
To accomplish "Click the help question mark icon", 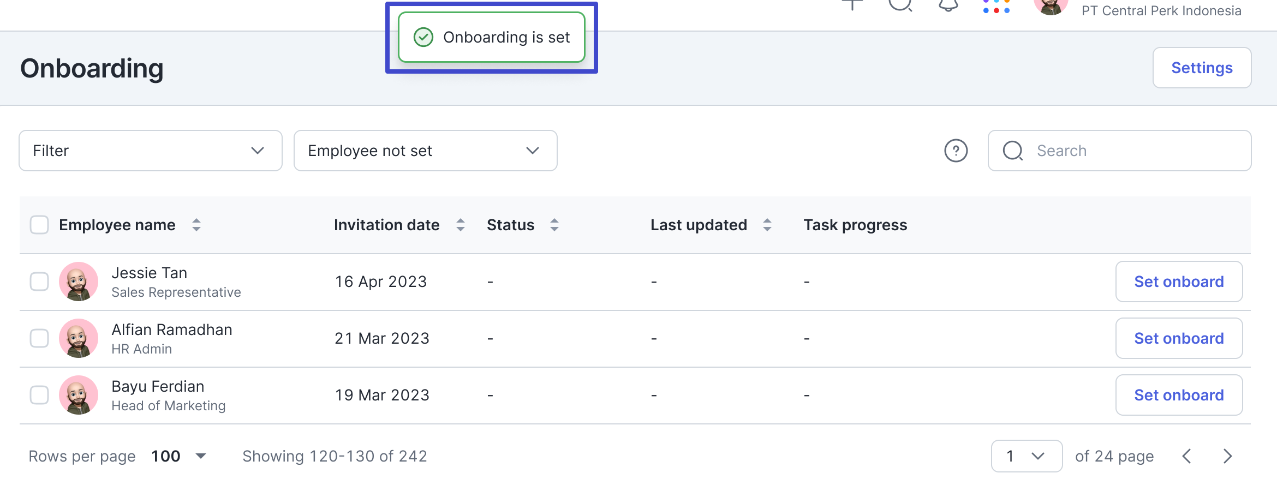I will (956, 151).
